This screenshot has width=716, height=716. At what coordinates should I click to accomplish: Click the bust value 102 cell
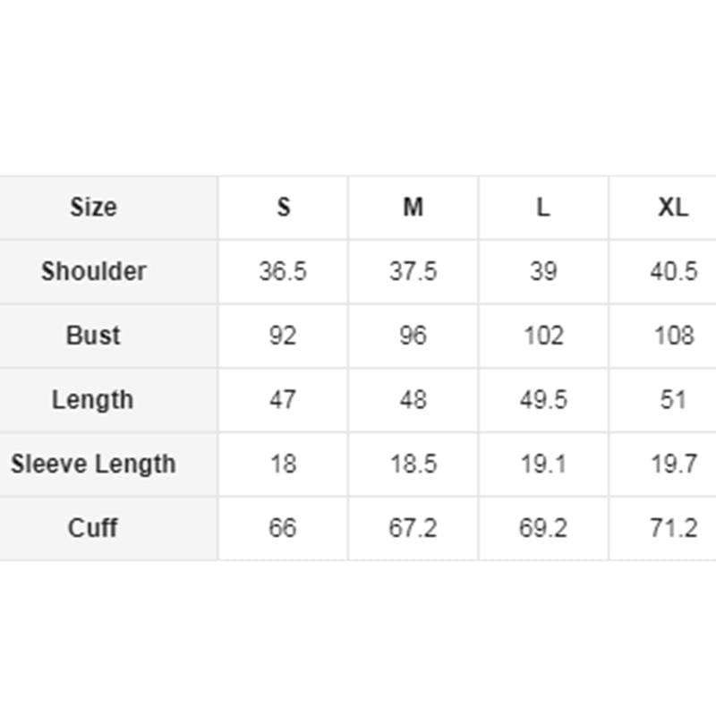543,337
